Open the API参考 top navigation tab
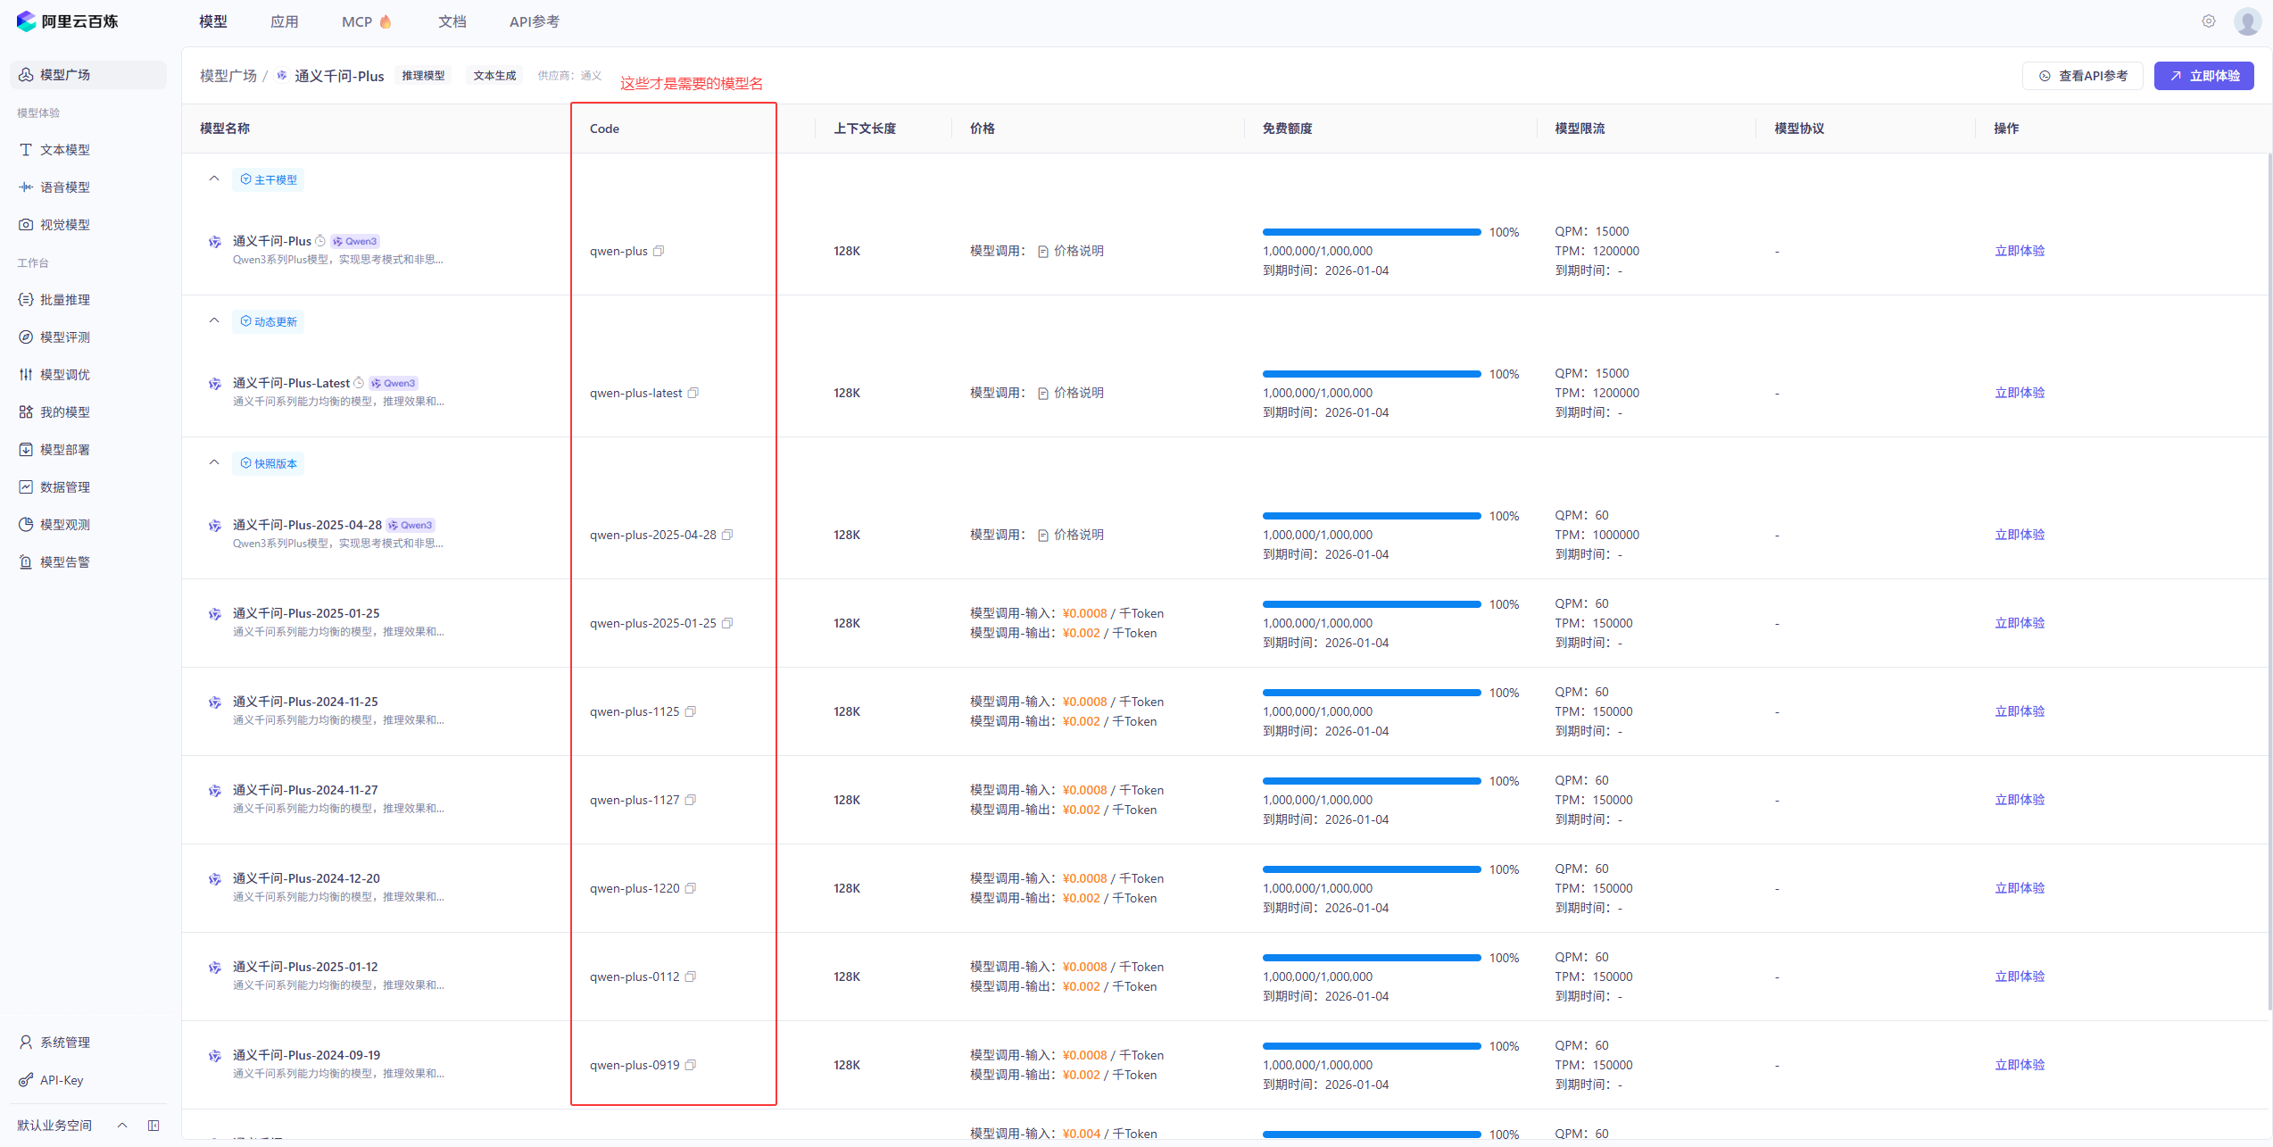Image resolution: width=2273 pixels, height=1147 pixels. coord(535,21)
